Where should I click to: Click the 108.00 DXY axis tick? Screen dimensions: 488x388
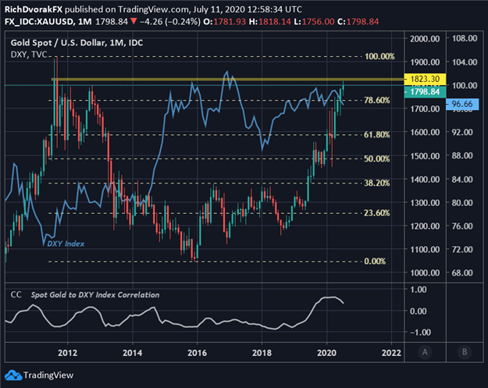[465, 38]
